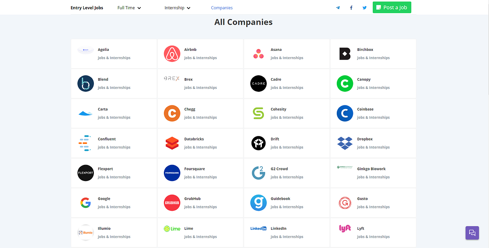The image size is (489, 248).
Task: Click the Gusto logo
Action: click(345, 203)
